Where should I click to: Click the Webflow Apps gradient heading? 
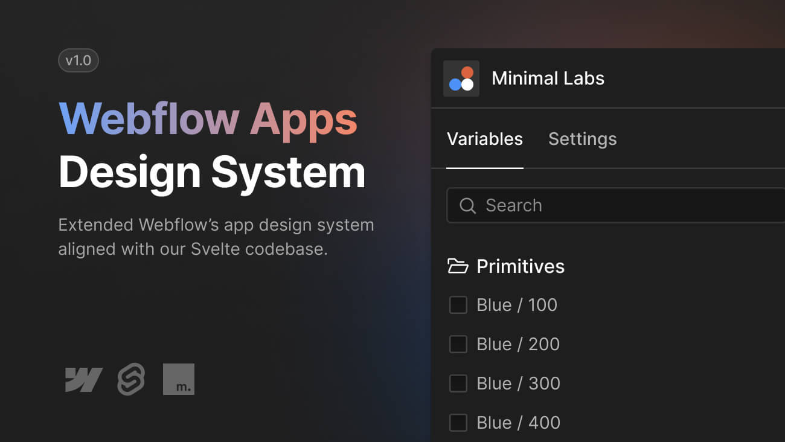coord(208,118)
